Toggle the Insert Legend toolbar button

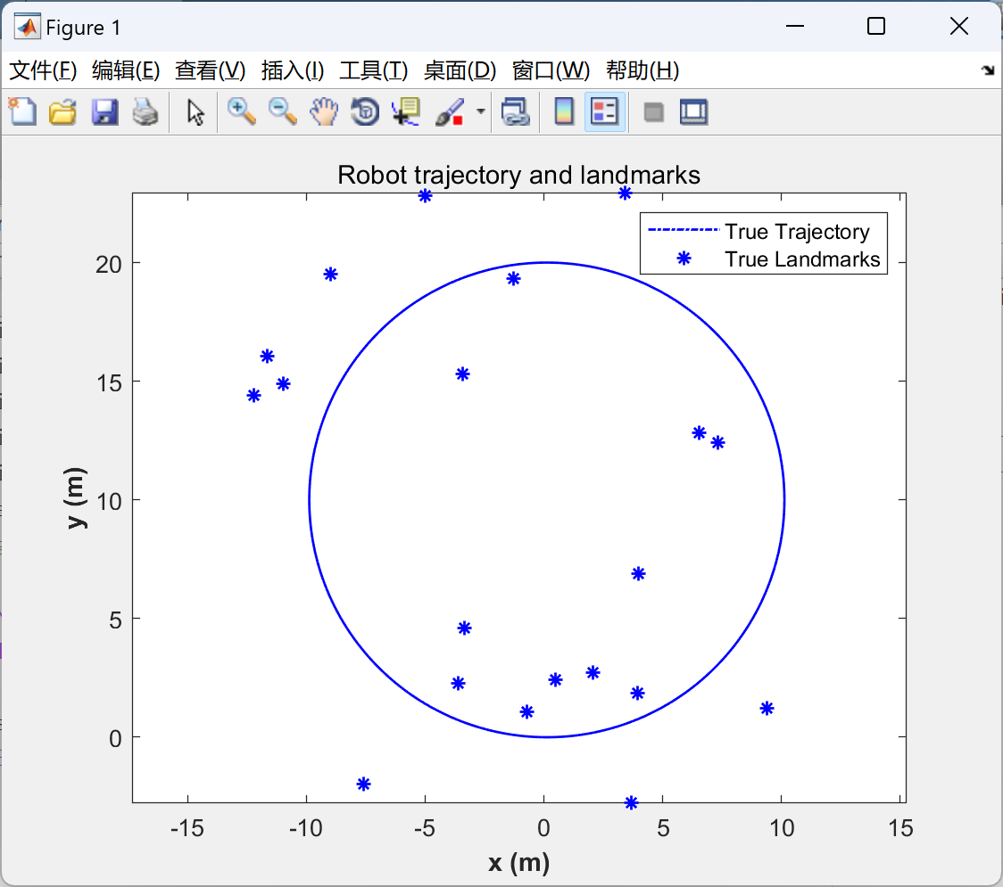pos(604,111)
